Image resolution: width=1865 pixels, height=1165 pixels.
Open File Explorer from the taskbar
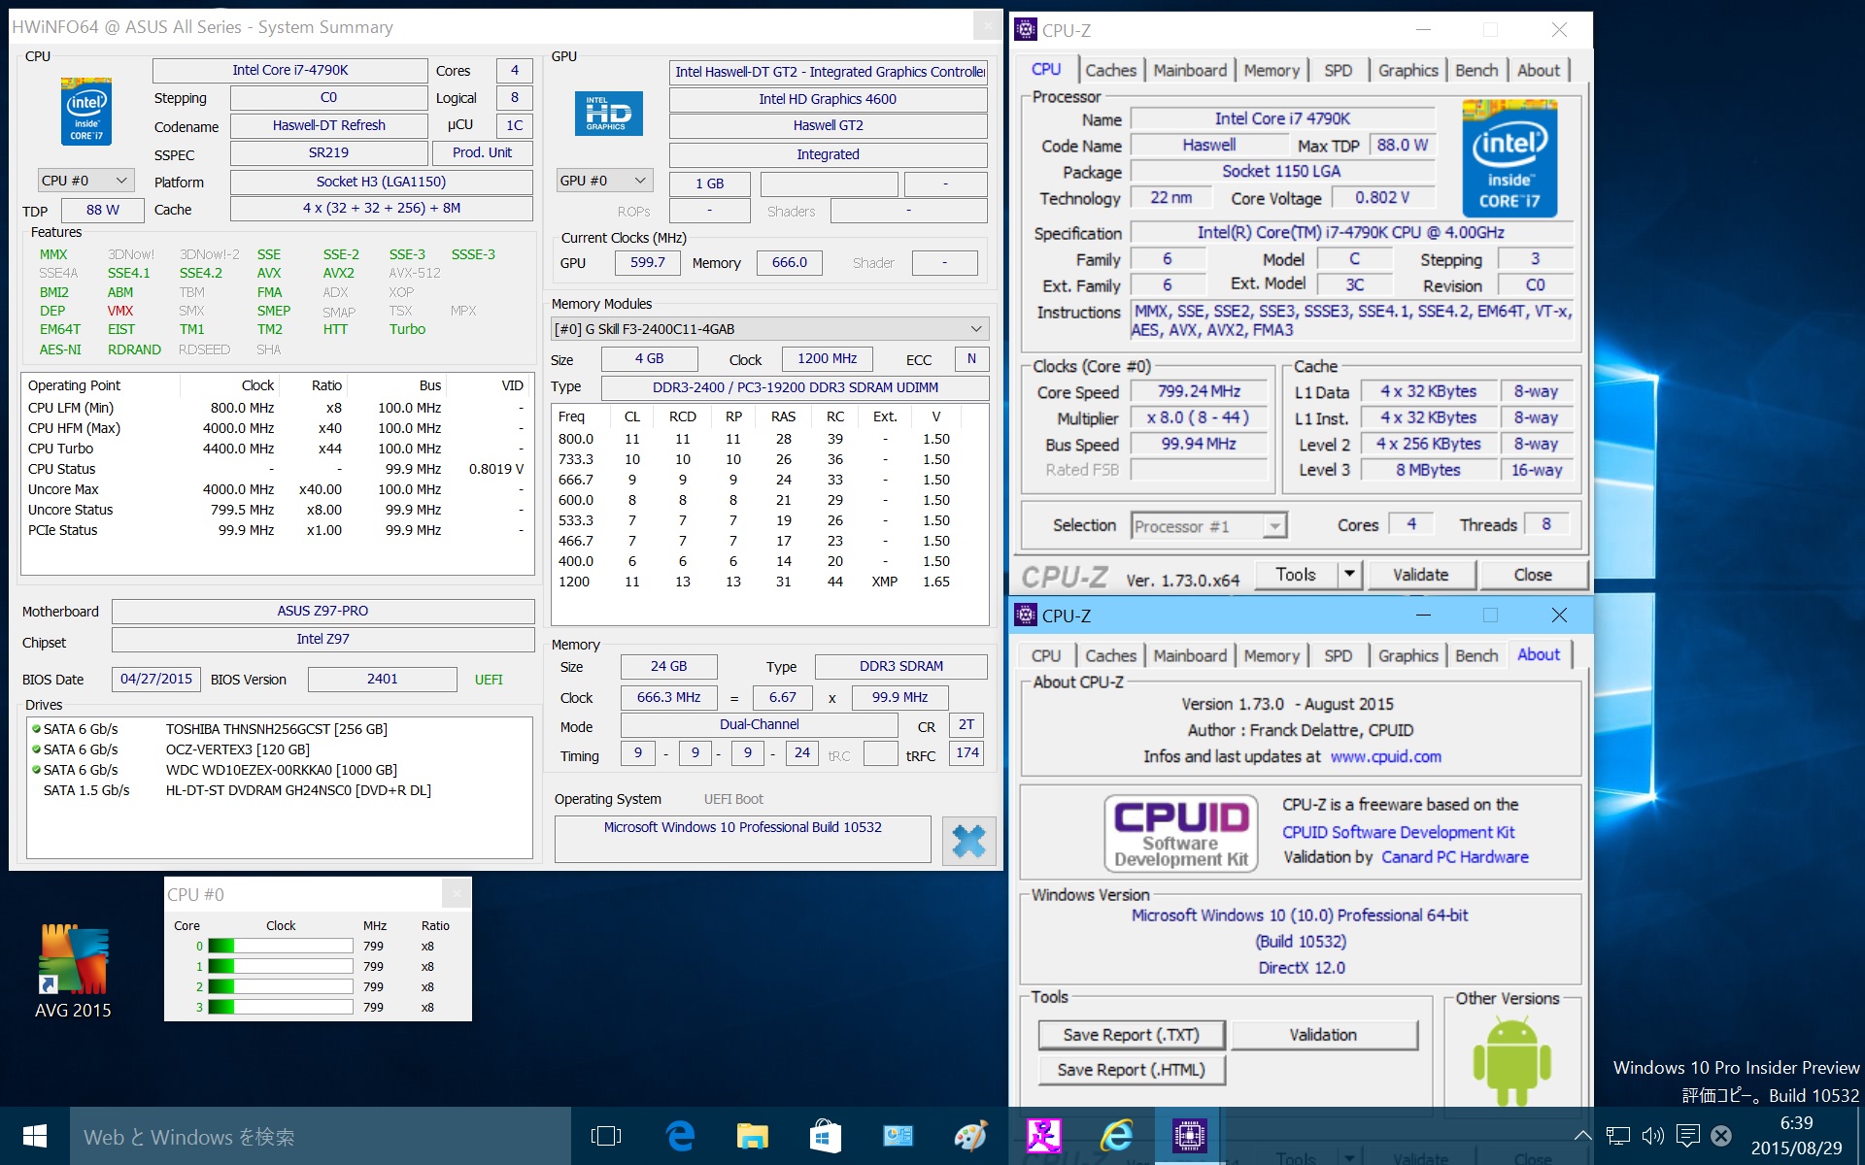click(752, 1135)
